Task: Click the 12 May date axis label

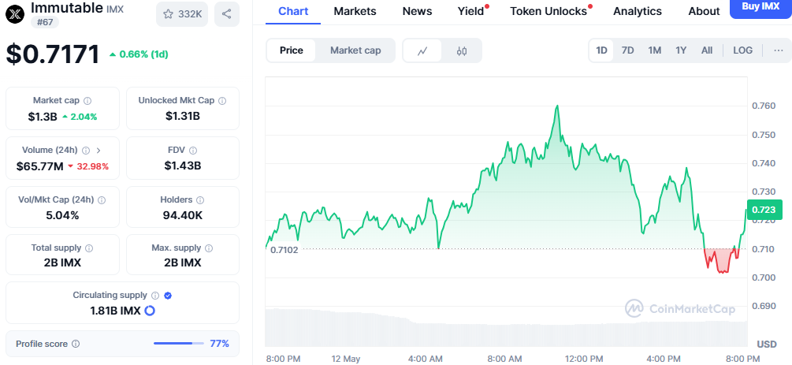Action: tap(346, 359)
